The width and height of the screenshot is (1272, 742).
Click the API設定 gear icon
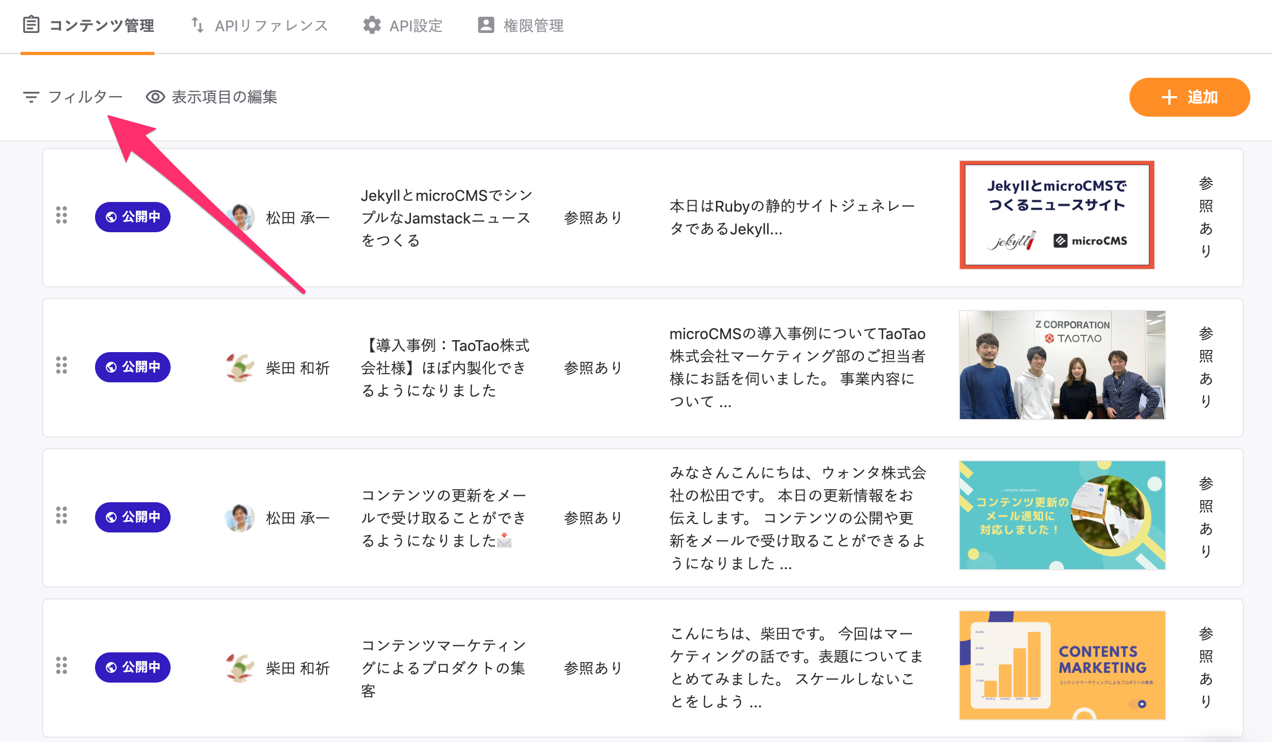point(371,25)
